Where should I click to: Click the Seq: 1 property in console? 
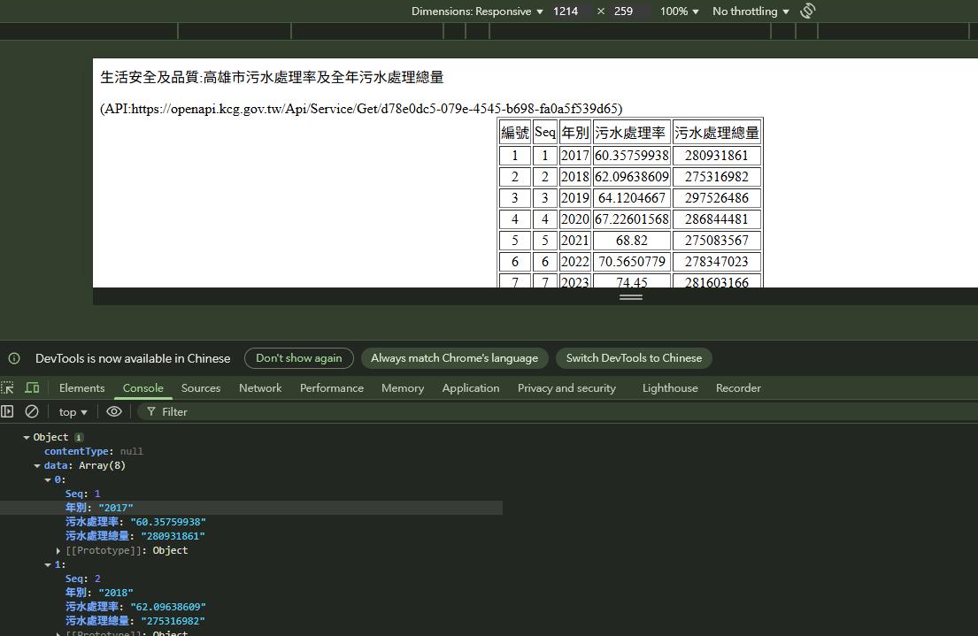[82, 494]
